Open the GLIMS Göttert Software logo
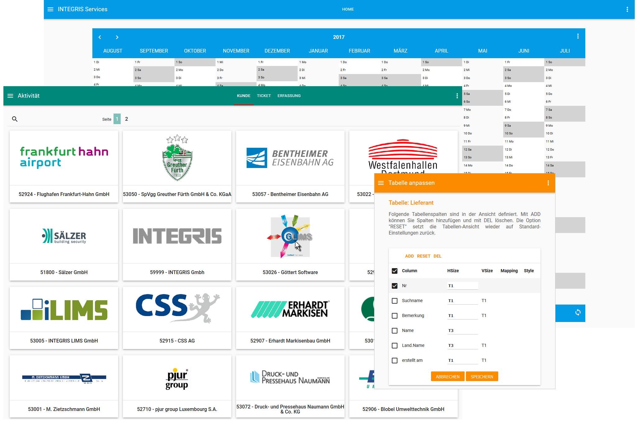Viewport: 636px width, 429px height. pyautogui.click(x=290, y=236)
